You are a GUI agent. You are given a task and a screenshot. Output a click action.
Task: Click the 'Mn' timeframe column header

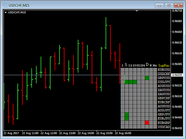click(x=155, y=65)
